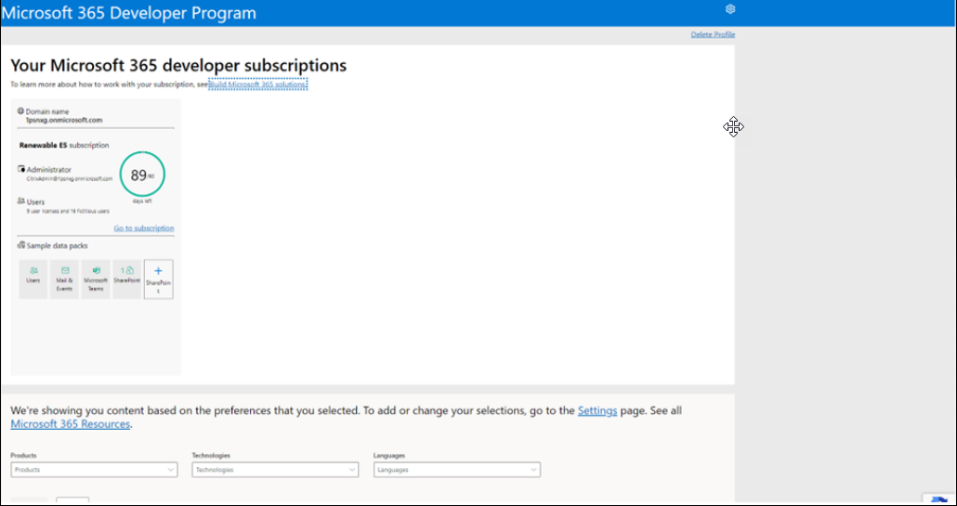
Task: Click the Administrator badge icon
Action: click(x=21, y=169)
